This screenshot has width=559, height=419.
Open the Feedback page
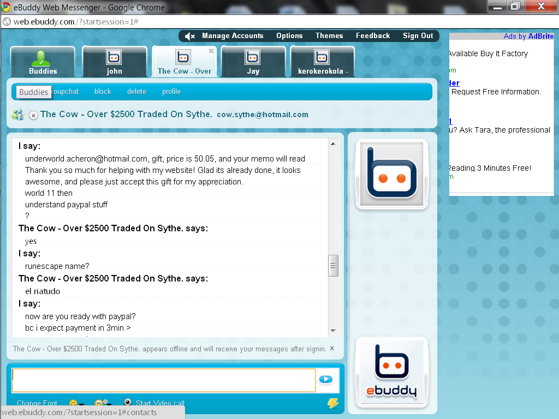[372, 35]
